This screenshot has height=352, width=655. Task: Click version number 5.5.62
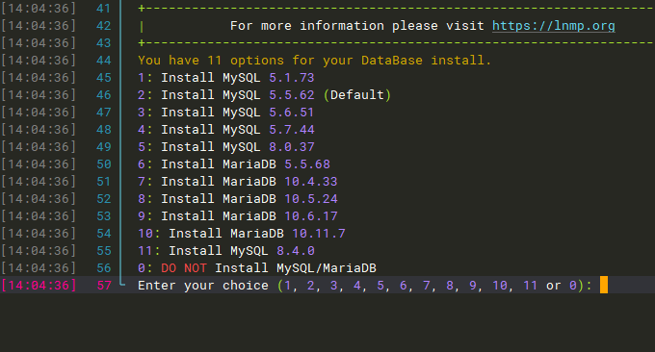coord(292,95)
